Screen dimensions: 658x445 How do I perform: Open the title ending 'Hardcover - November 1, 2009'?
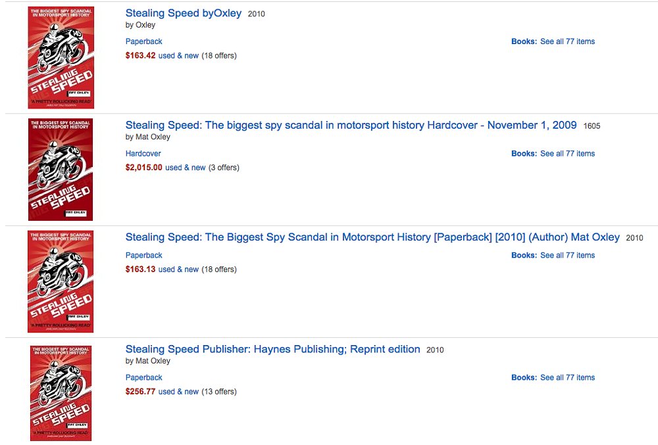point(351,125)
